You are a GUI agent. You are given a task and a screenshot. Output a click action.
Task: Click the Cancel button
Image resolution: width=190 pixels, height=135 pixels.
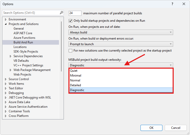(x=176, y=128)
